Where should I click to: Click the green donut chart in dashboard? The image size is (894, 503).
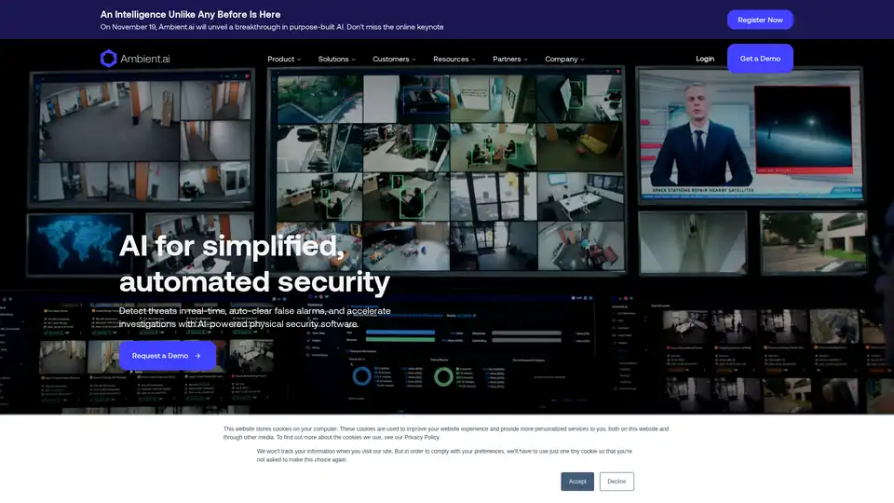click(444, 376)
